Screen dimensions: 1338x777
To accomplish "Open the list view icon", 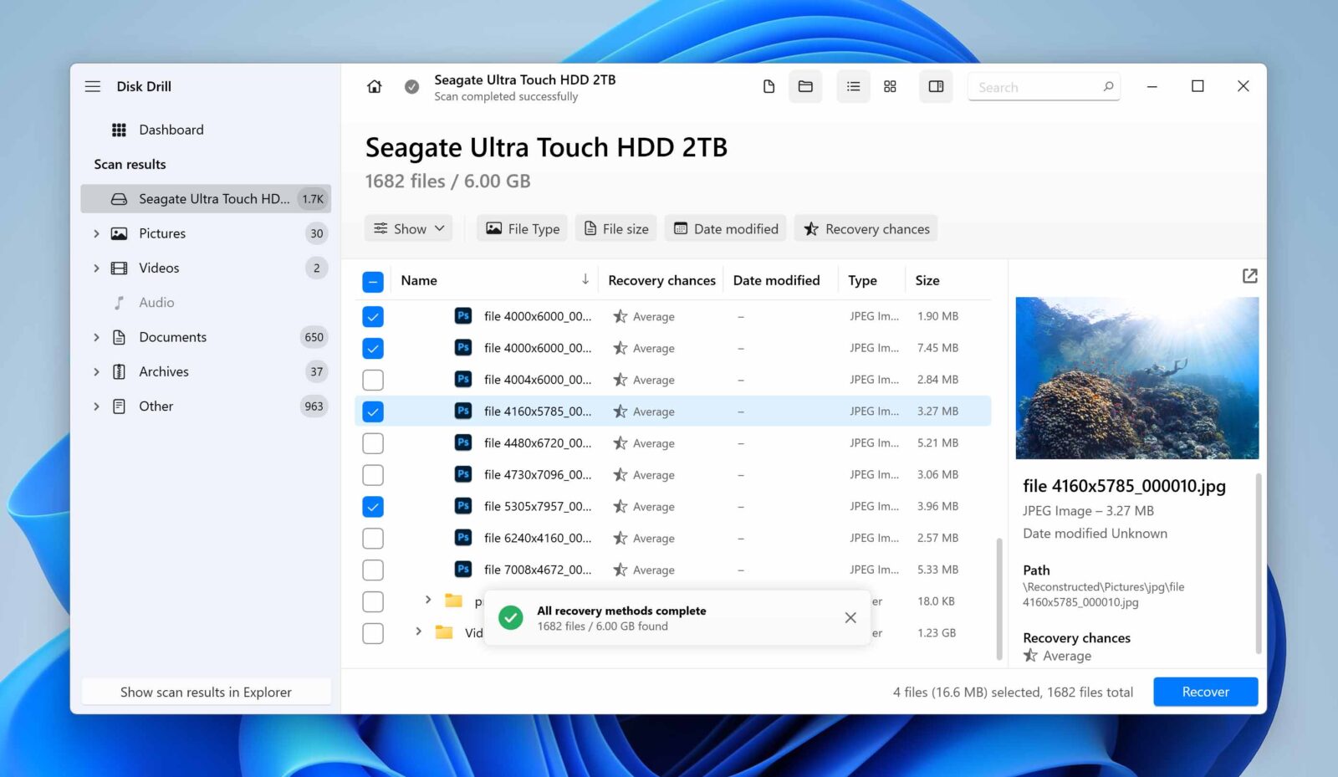I will coord(853,86).
